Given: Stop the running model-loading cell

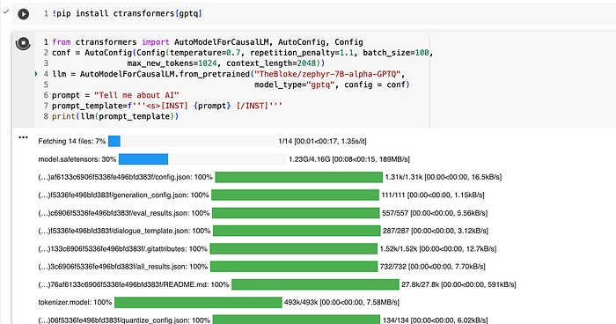Looking at the screenshot, I should pyautogui.click(x=23, y=43).
